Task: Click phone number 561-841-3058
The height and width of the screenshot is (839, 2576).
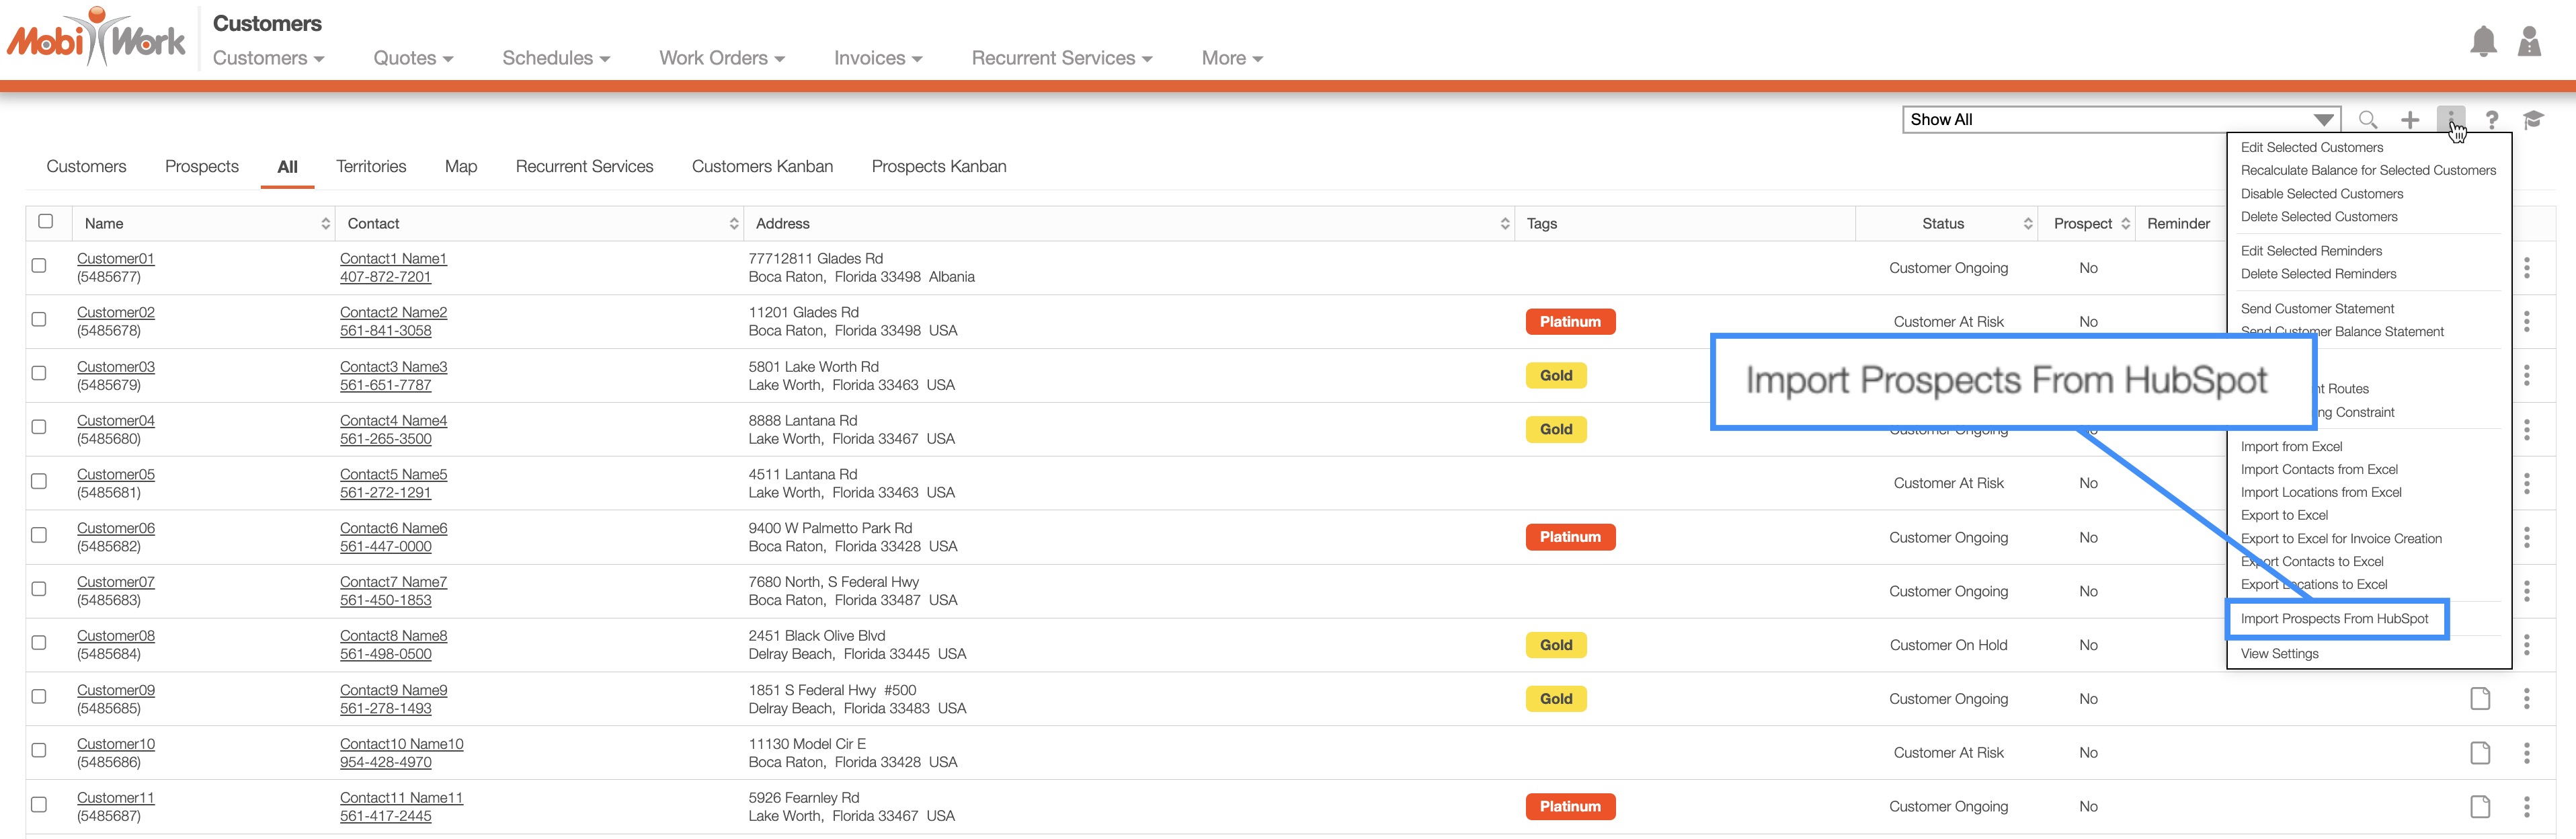Action: coord(385,331)
